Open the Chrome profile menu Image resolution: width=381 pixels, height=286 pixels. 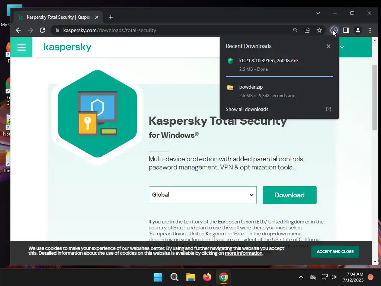358,30
